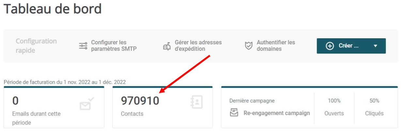Screen dimensions: 401x131
Task: Click the mailbox icon for sender addresses
Action: click(x=167, y=46)
